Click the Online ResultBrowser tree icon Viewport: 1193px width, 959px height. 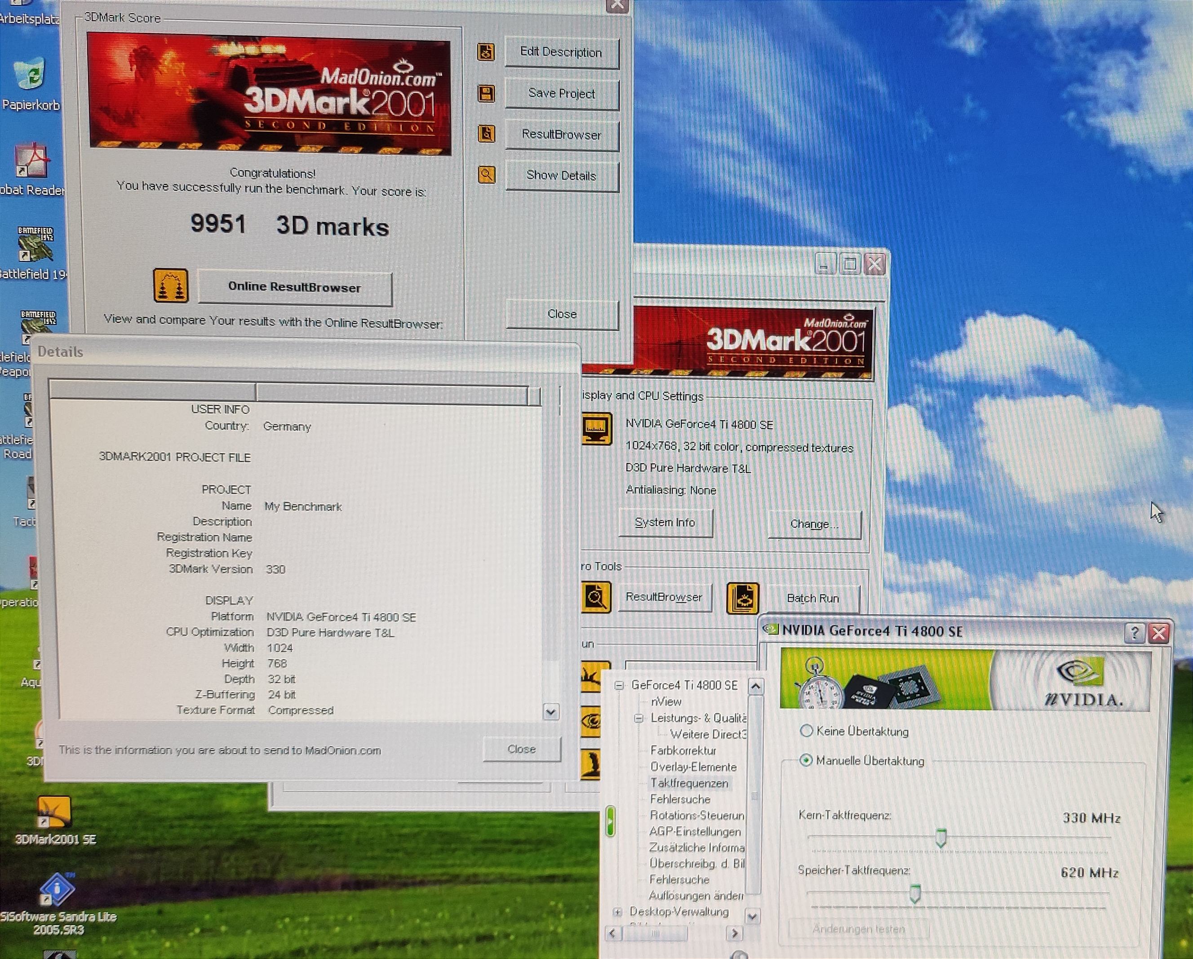pyautogui.click(x=170, y=285)
